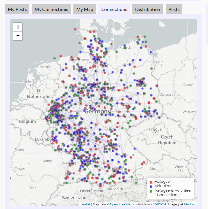The image size is (208, 209).
Task: Open the OpenStreetMap attribution link
Action: pos(121,204)
